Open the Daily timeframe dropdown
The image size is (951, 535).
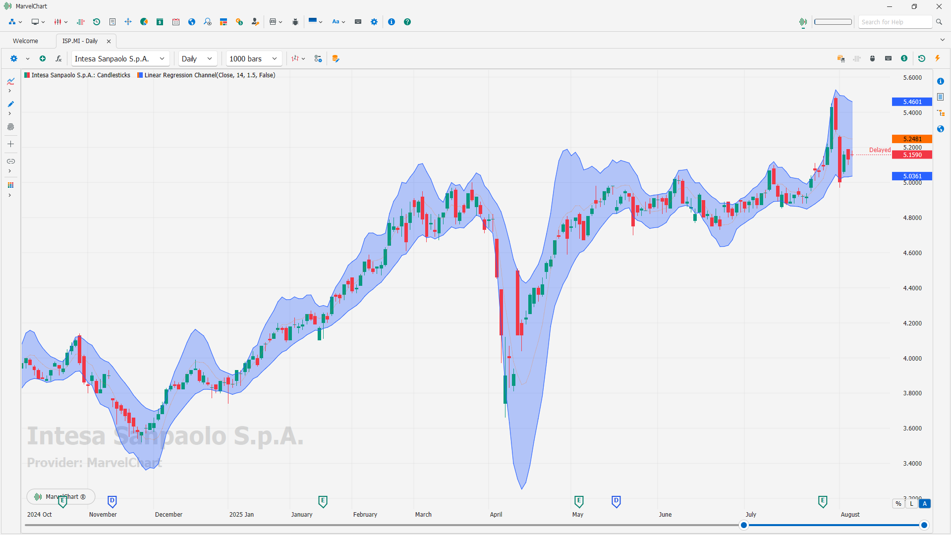[197, 58]
